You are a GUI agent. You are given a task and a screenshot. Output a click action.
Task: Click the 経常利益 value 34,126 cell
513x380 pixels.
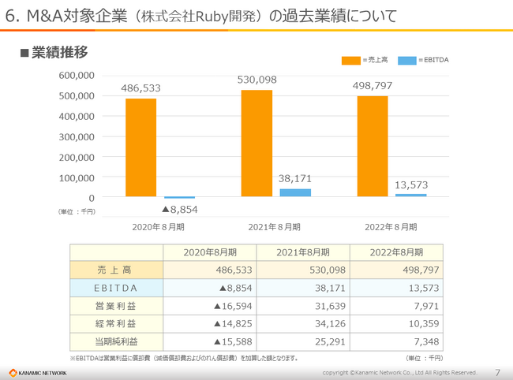click(x=303, y=324)
